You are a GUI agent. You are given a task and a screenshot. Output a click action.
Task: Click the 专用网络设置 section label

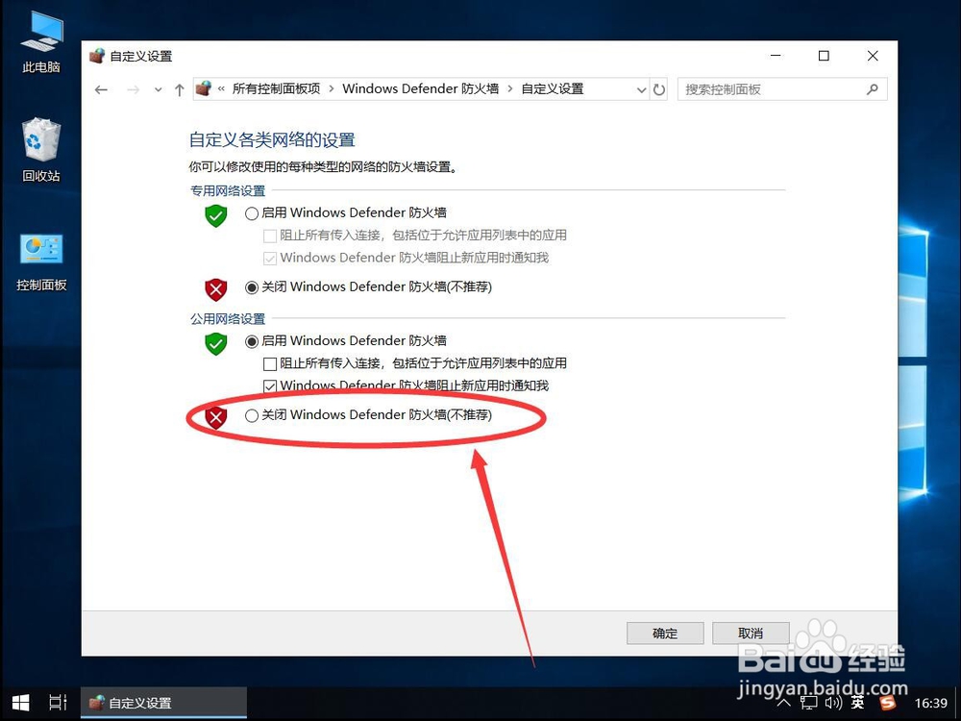click(x=228, y=190)
